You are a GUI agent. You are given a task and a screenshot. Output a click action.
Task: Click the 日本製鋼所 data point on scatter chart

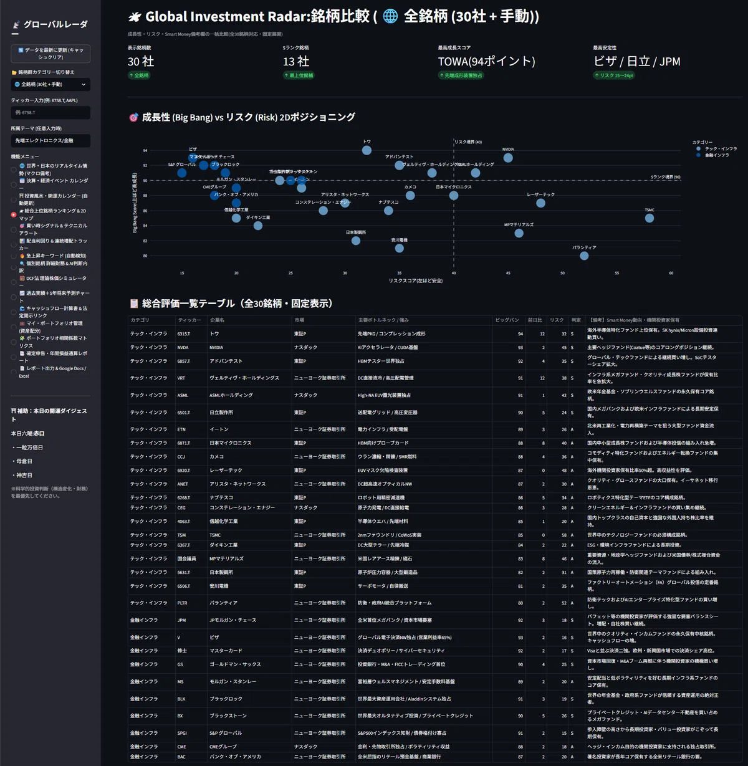click(355, 241)
